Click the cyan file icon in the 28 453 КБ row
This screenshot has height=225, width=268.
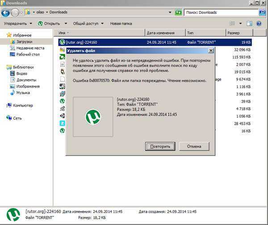tap(63, 123)
